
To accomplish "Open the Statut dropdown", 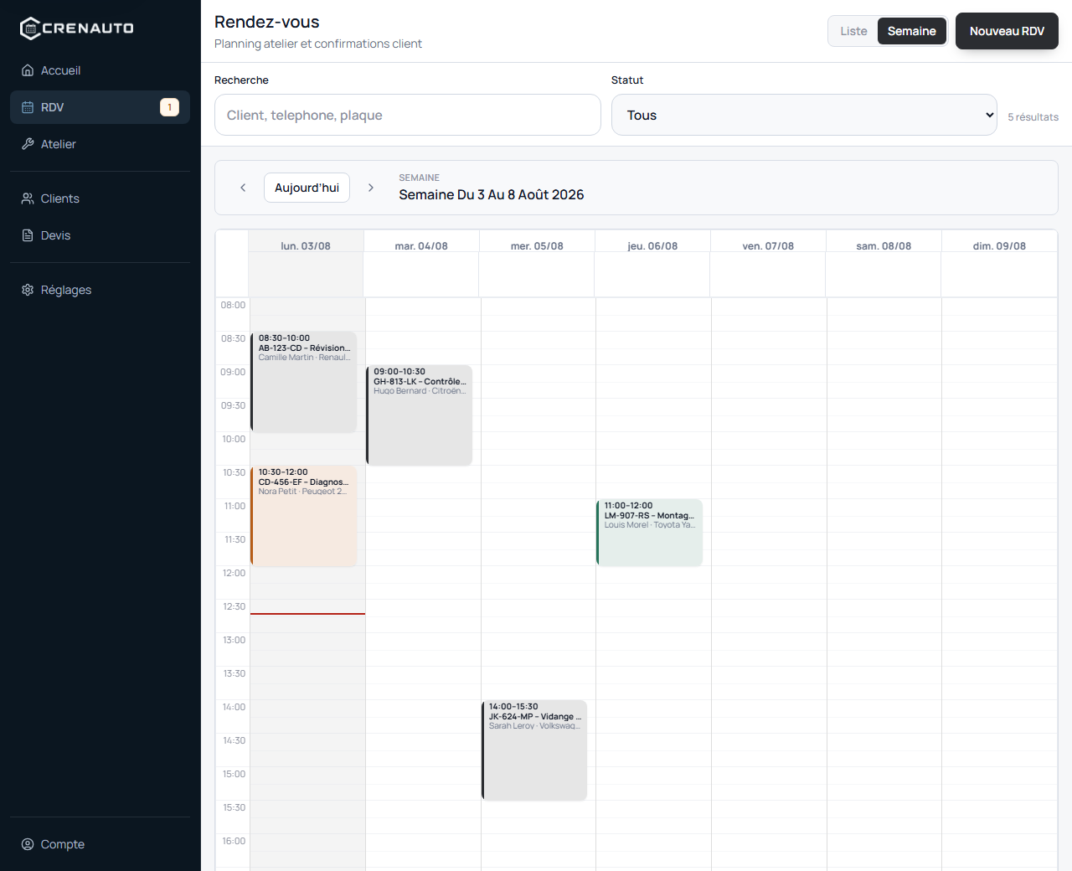I will point(804,115).
